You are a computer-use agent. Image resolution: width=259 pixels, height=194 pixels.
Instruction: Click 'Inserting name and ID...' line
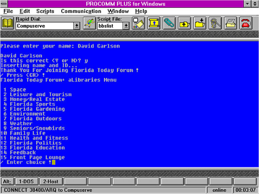[39, 65]
